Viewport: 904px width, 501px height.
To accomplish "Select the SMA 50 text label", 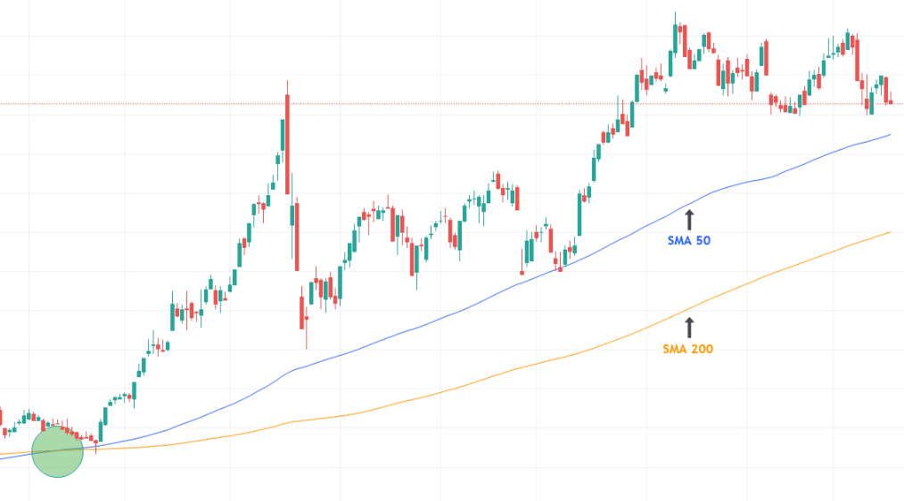I will (688, 241).
